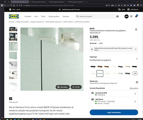Show the +25 more color variants
The image size is (143, 120).
pyautogui.click(x=135, y=73)
